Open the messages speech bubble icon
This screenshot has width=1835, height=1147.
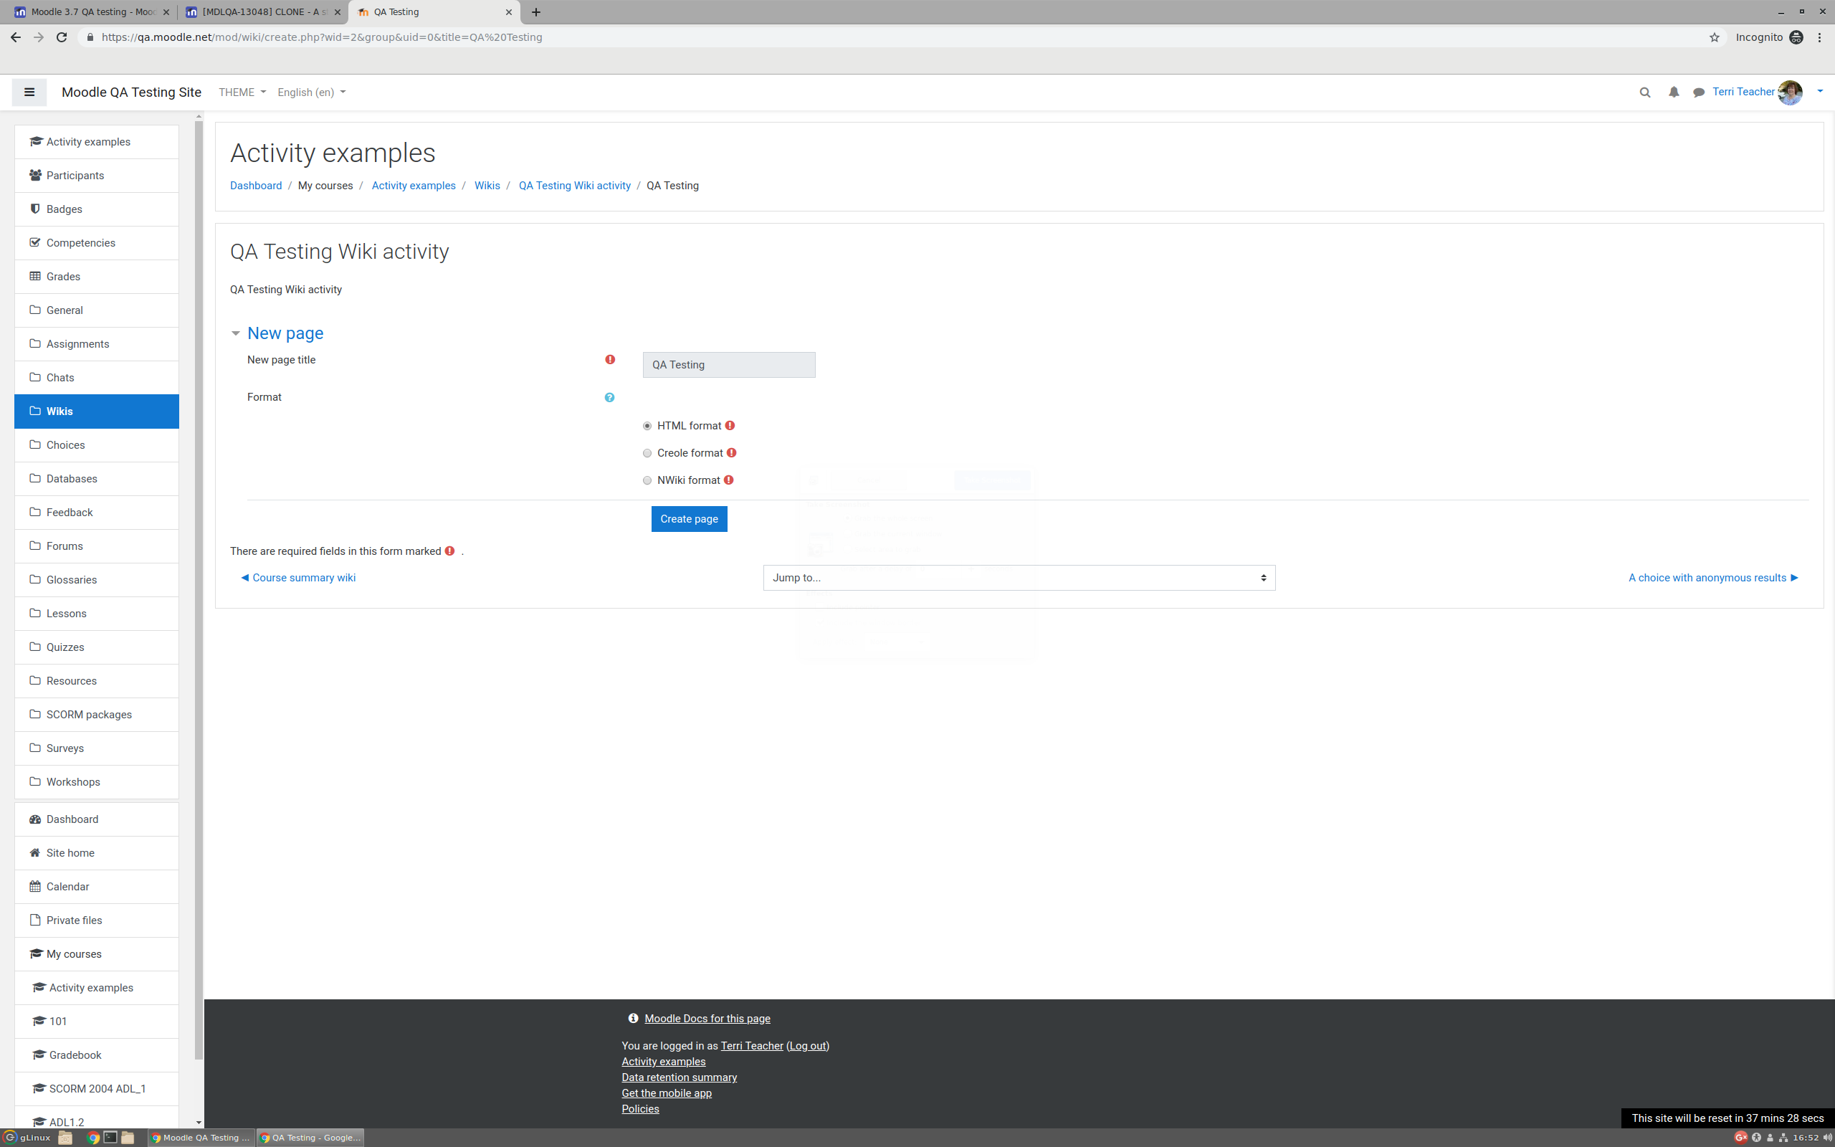coord(1699,92)
